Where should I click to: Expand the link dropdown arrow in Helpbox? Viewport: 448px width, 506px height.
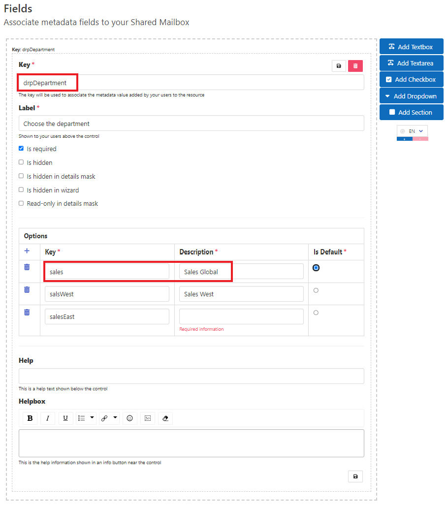(115, 418)
